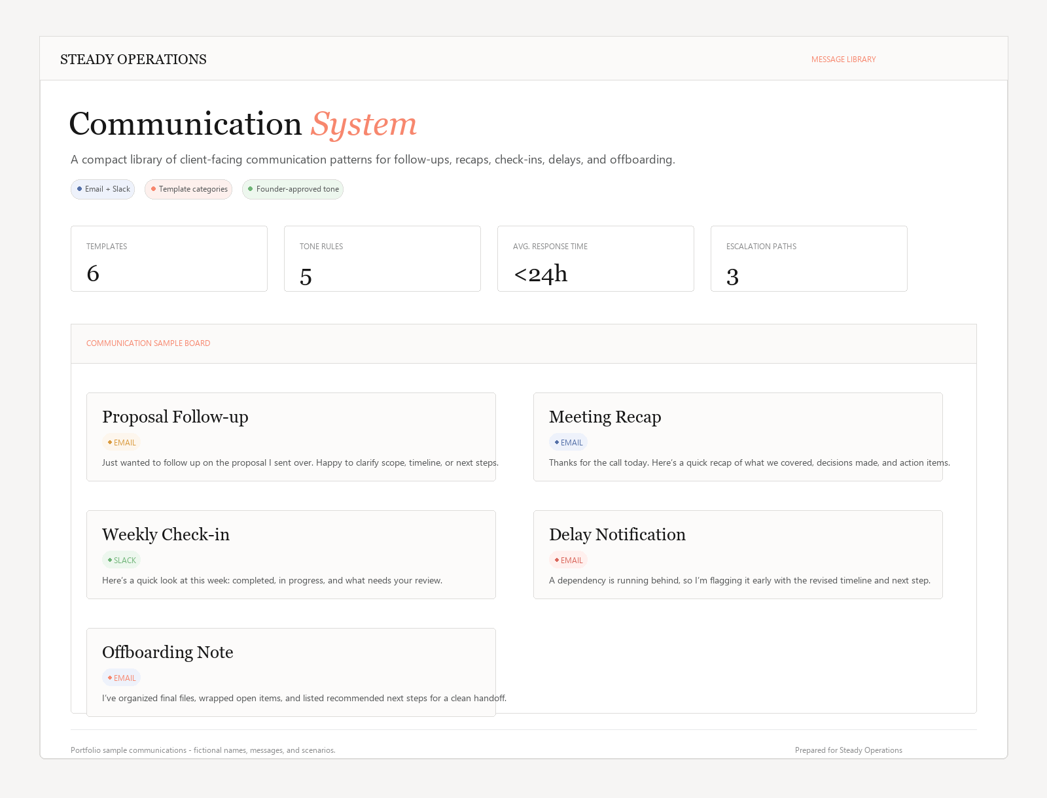Open the Offboarding Note card title

point(168,652)
